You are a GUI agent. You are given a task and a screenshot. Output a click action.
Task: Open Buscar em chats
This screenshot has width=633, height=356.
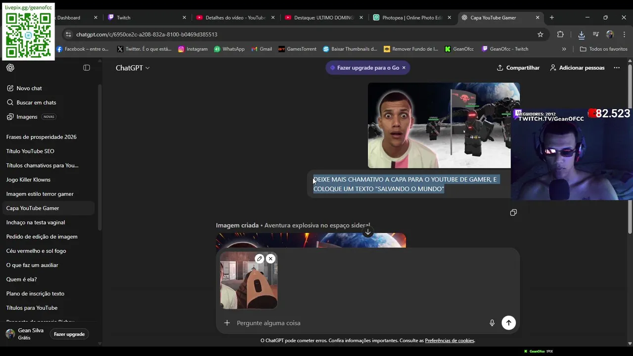tap(47, 102)
